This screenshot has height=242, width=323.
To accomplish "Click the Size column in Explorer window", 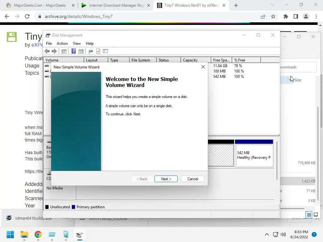I will 298,80.
